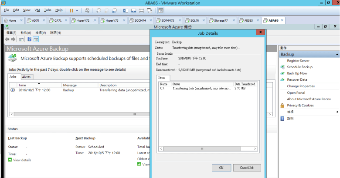The width and height of the screenshot is (340, 178).
Task: Click Back Up Now action link
Action: (297, 73)
